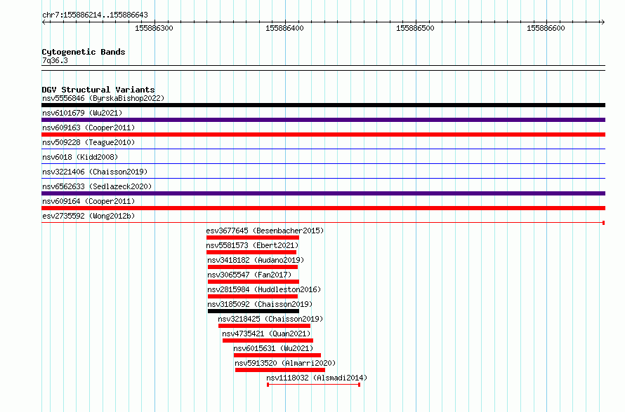Click the red bar for nsv6015631
The height and width of the screenshot is (412, 625).
(x=277, y=355)
